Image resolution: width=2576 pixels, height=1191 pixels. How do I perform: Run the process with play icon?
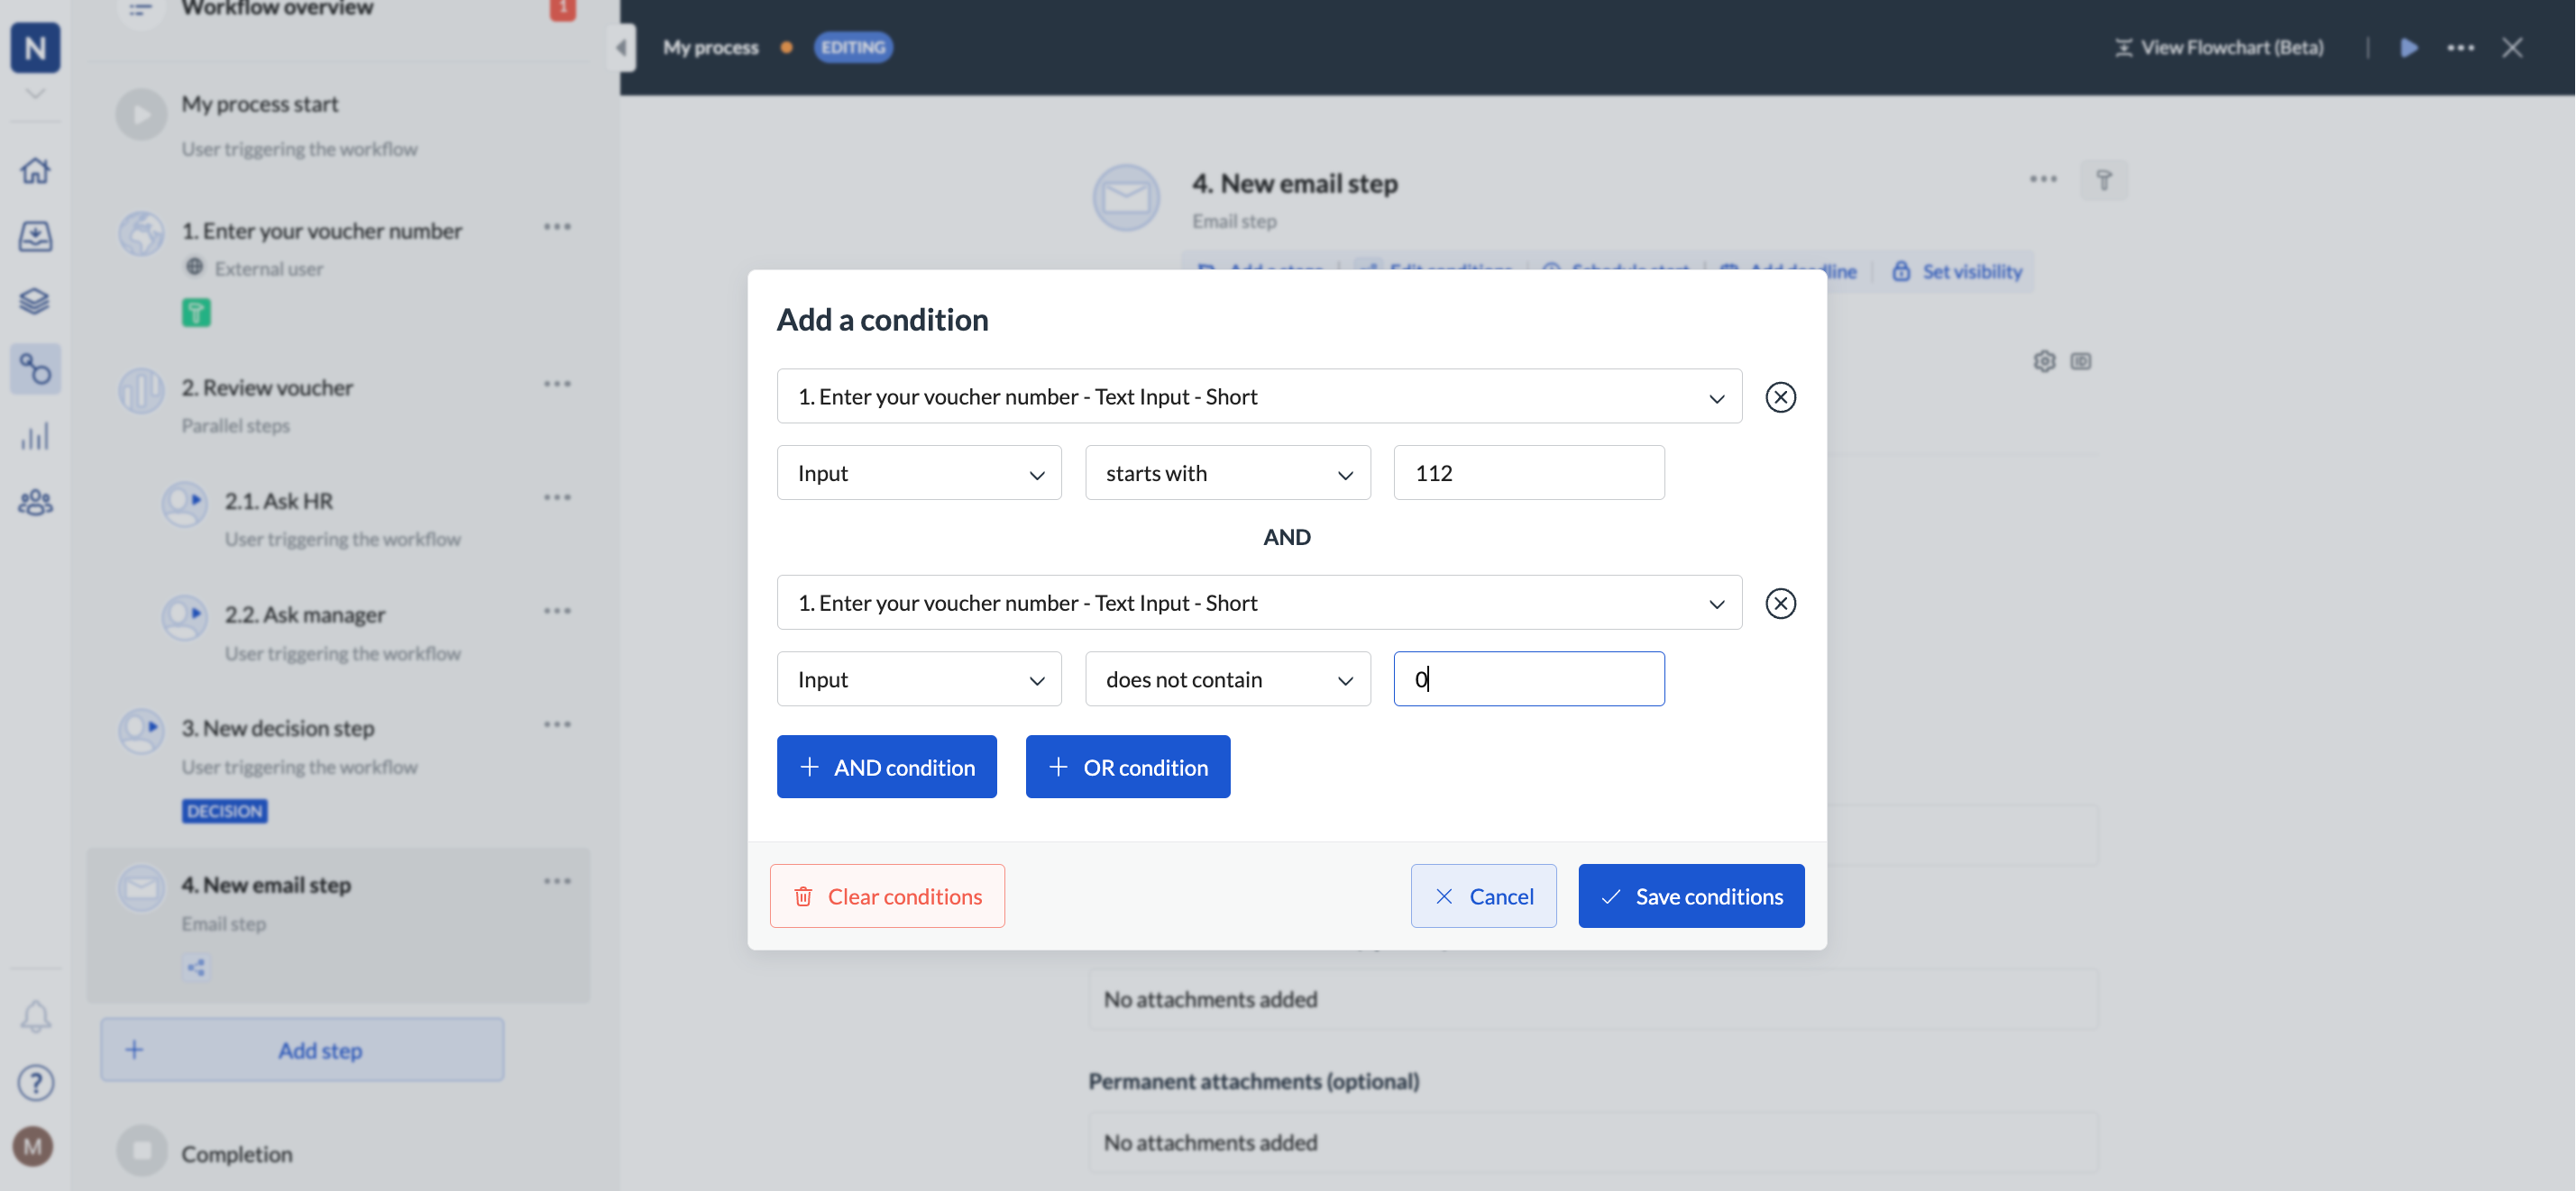point(2409,47)
